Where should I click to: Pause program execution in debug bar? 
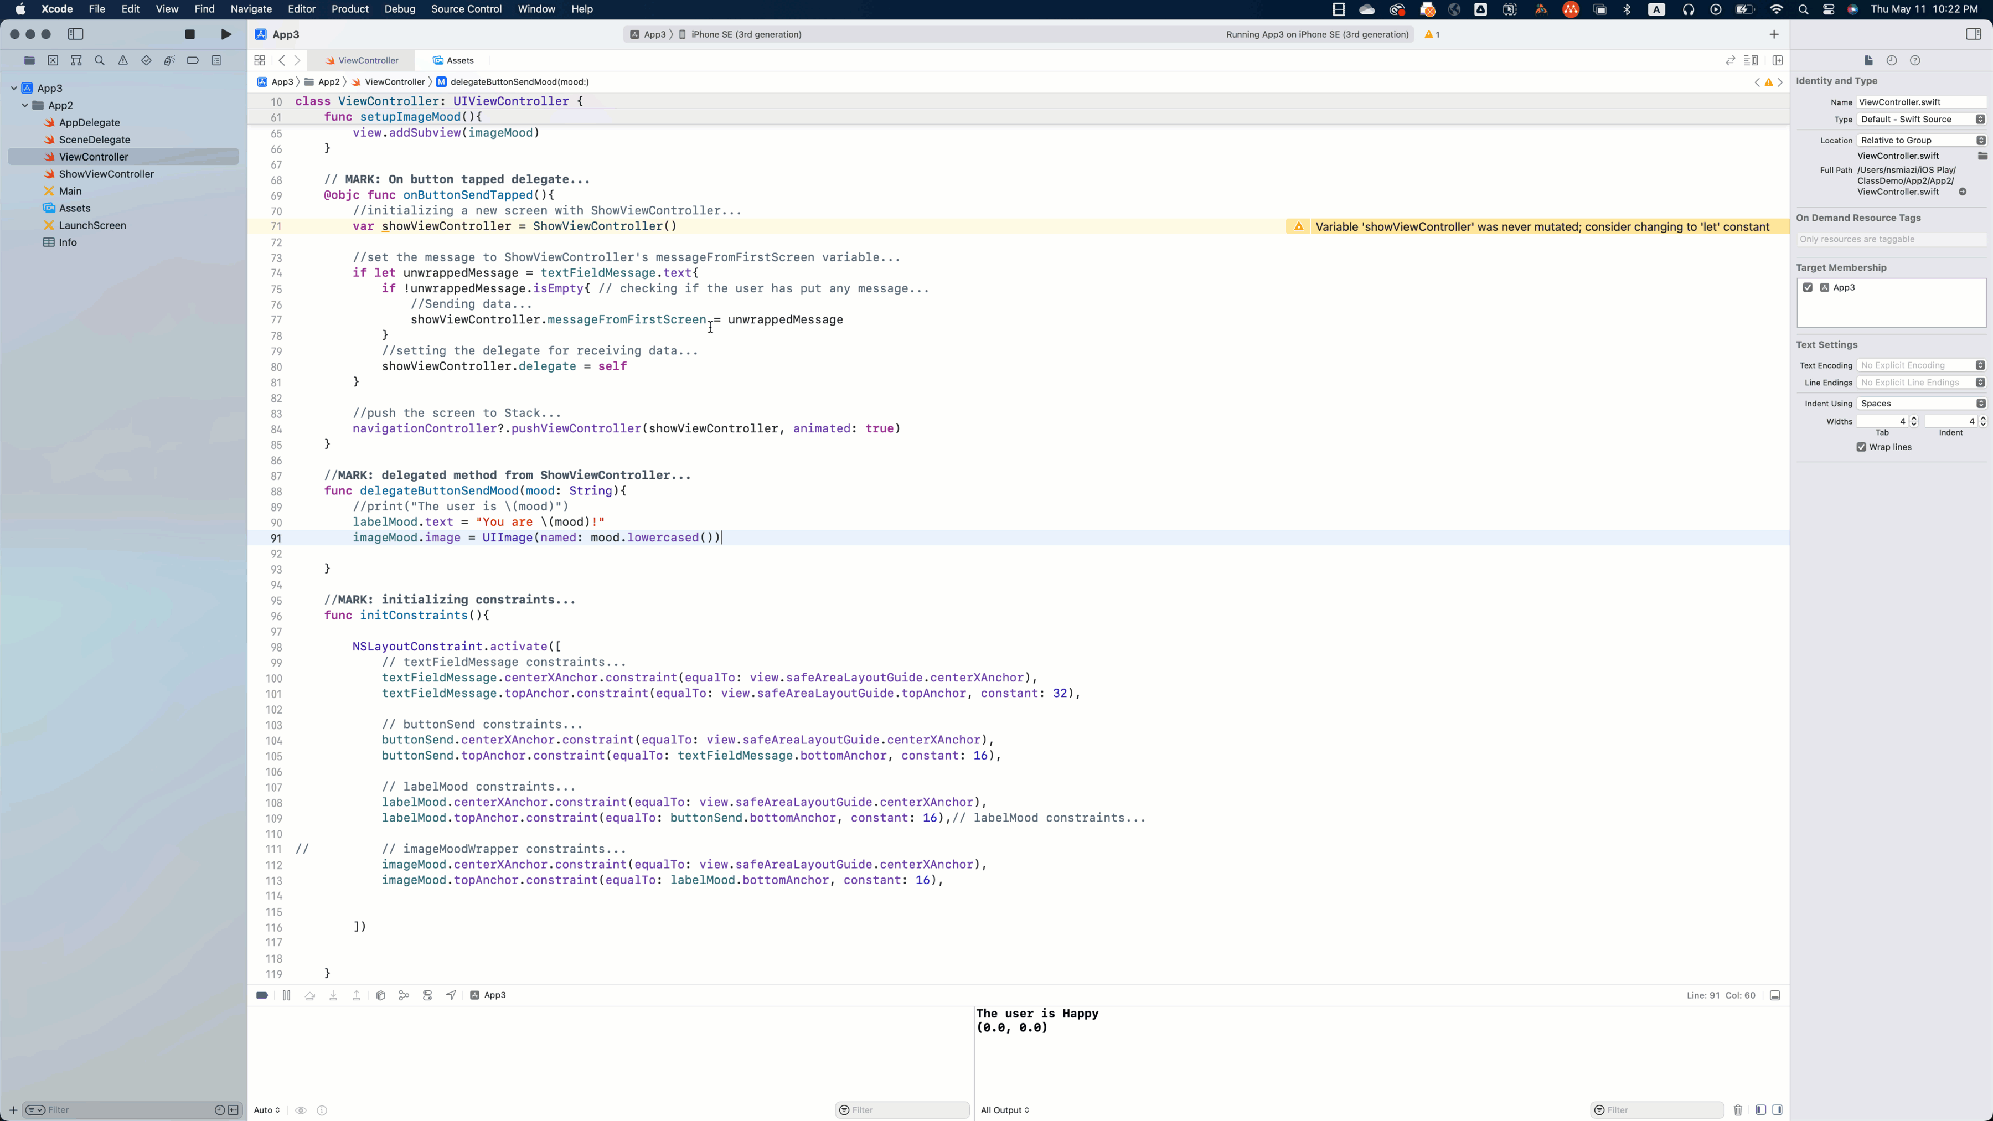point(286,996)
